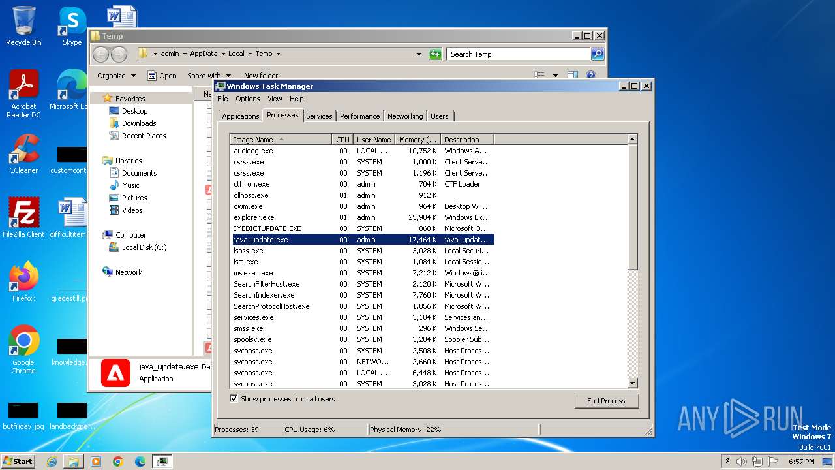Launch Firefox from the desktop
The height and width of the screenshot is (470, 835).
click(23, 281)
